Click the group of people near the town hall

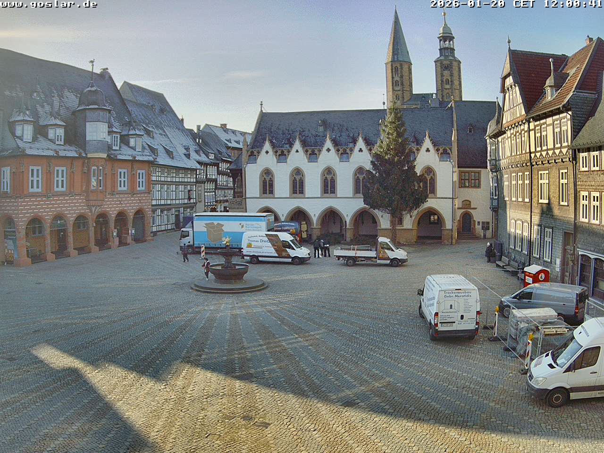point(322,248)
